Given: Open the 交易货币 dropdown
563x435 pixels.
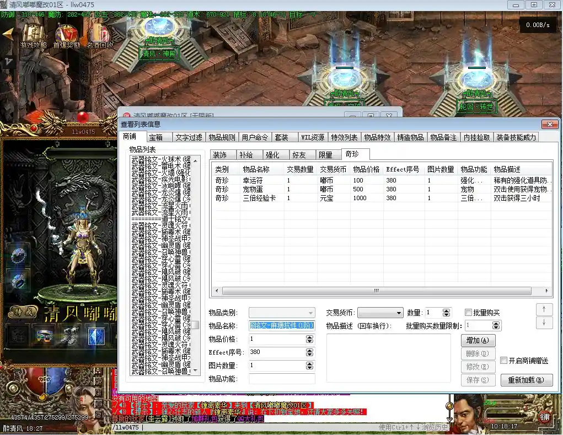Looking at the screenshot, I should click(380, 313).
